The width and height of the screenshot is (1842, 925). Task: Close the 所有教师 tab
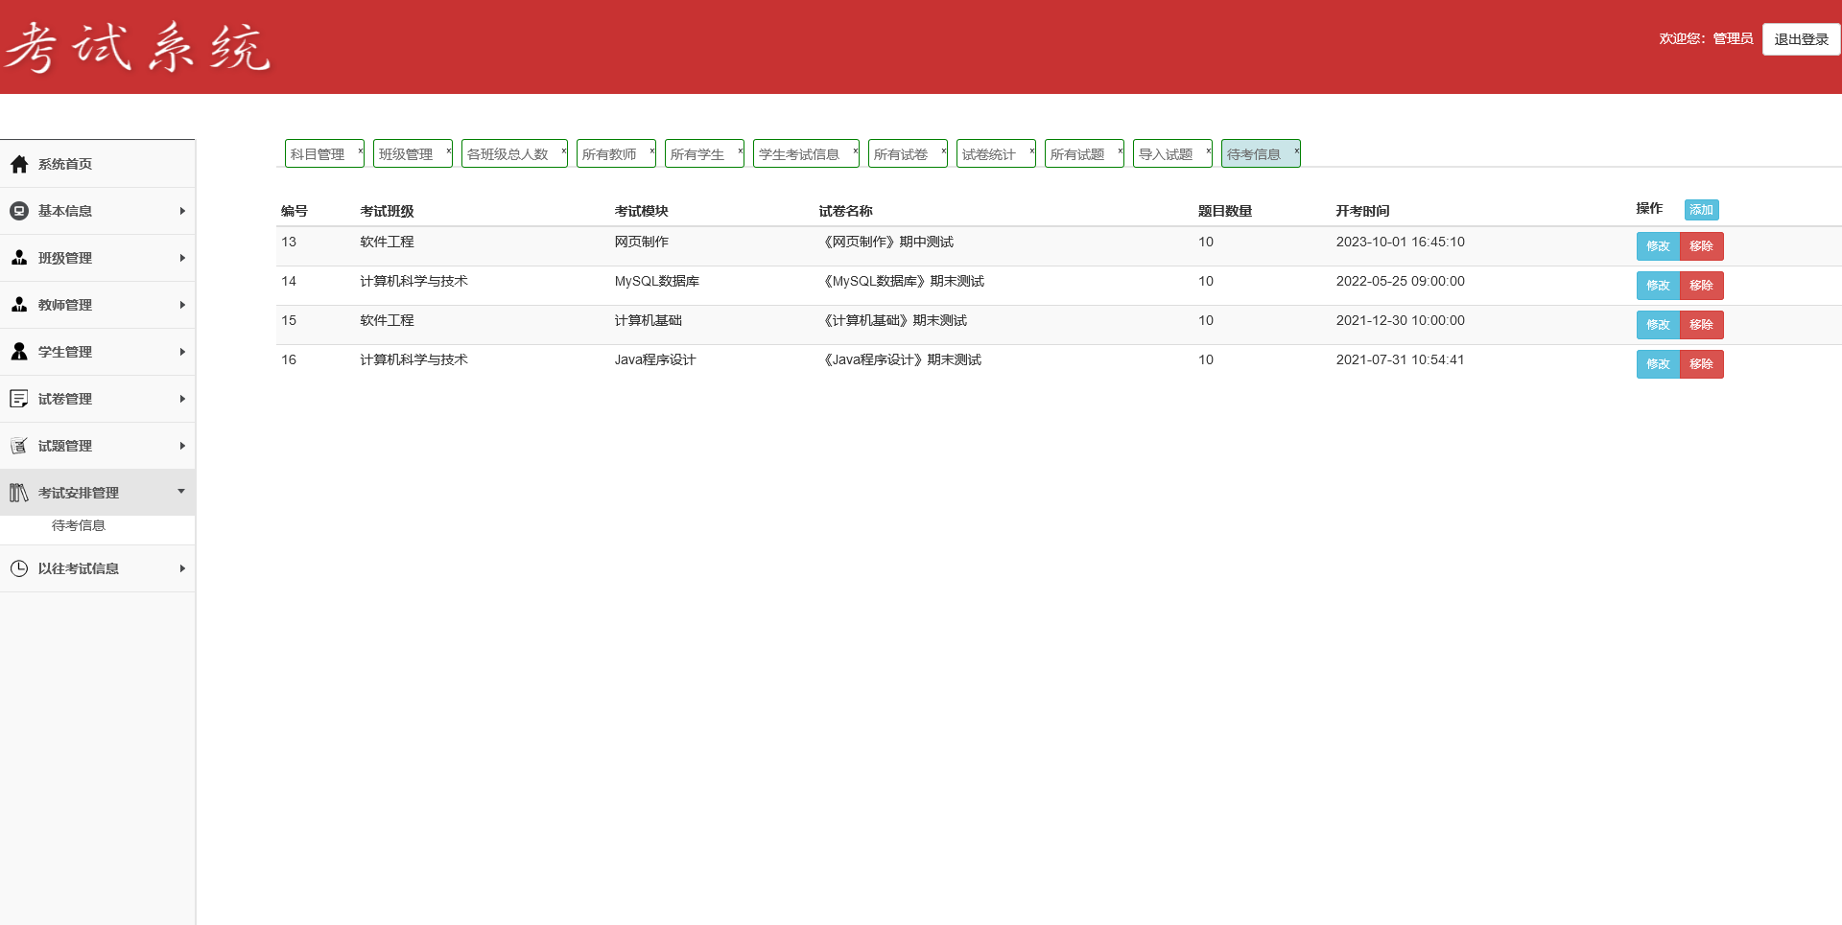click(651, 150)
